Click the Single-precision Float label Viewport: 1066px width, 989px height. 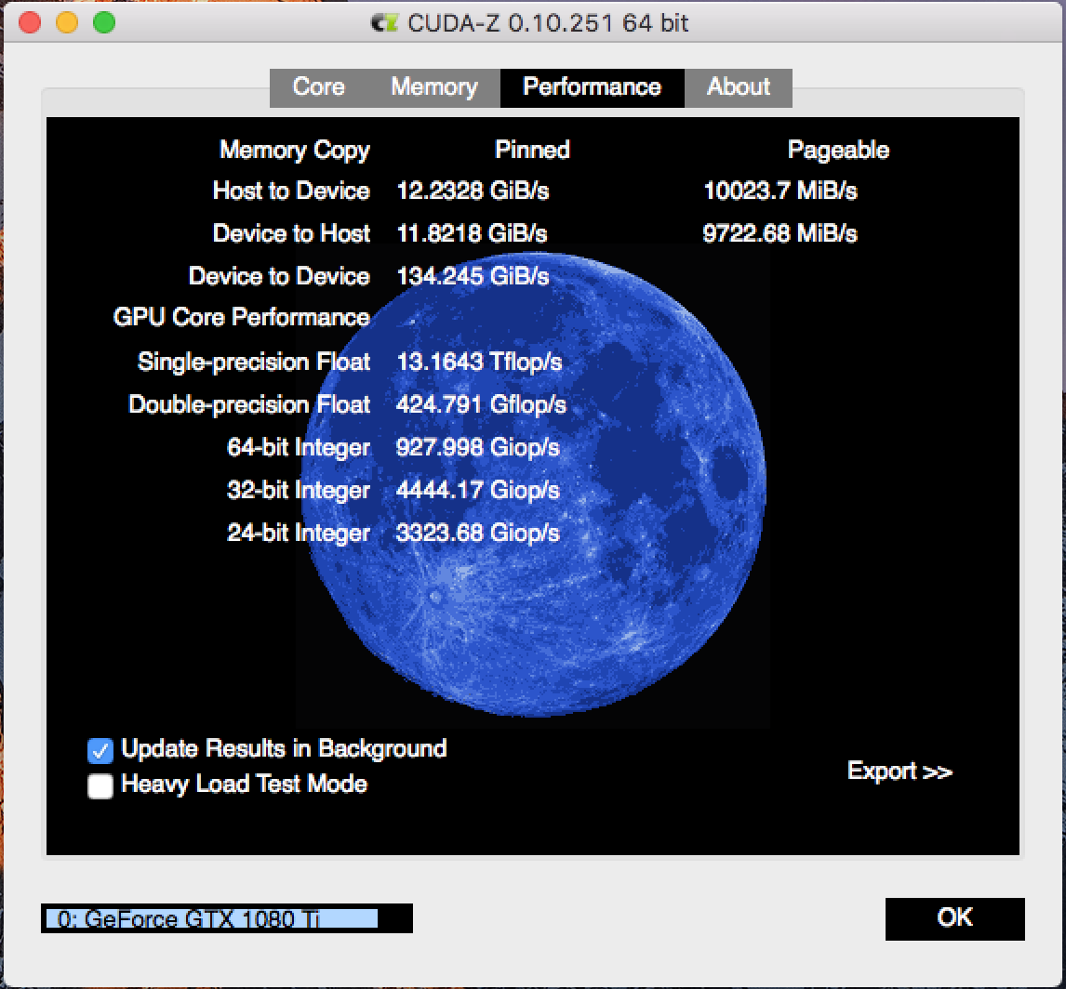click(254, 363)
